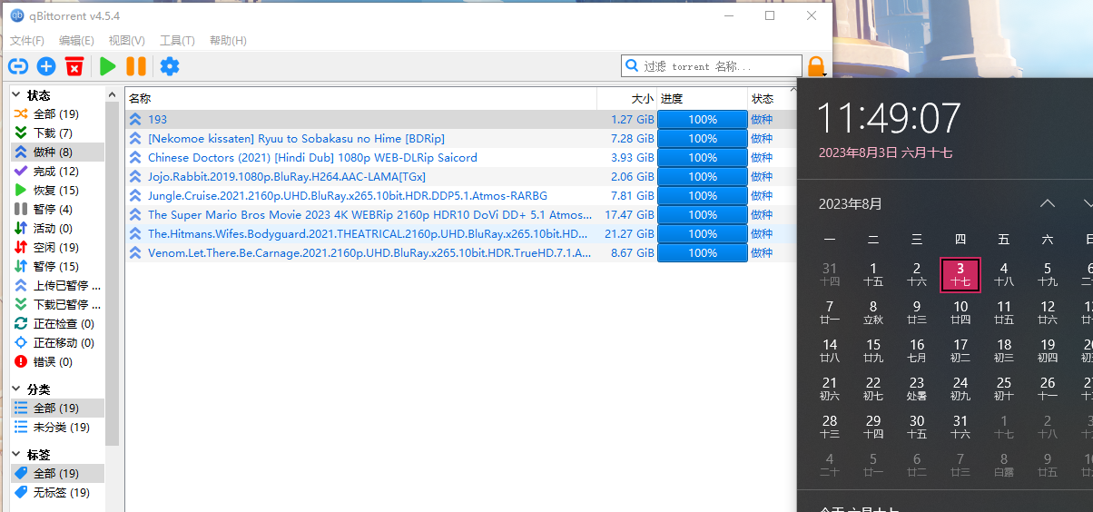Select August 15 in the calendar
The width and height of the screenshot is (1093, 512).
[873, 350]
